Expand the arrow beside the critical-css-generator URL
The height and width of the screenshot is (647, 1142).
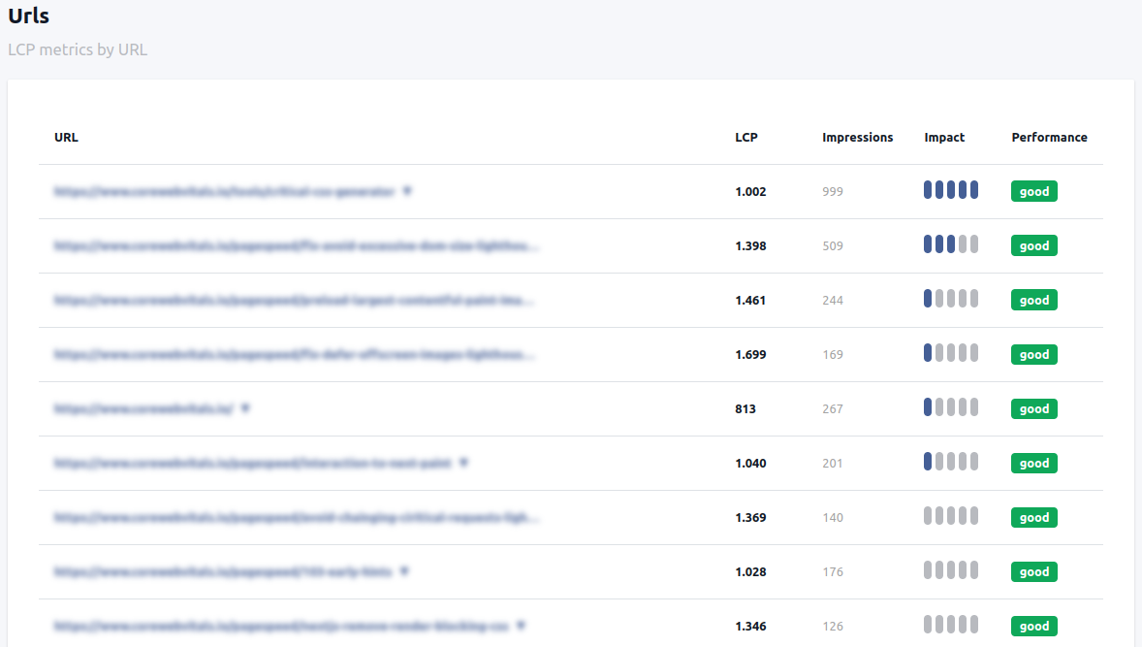(x=407, y=191)
